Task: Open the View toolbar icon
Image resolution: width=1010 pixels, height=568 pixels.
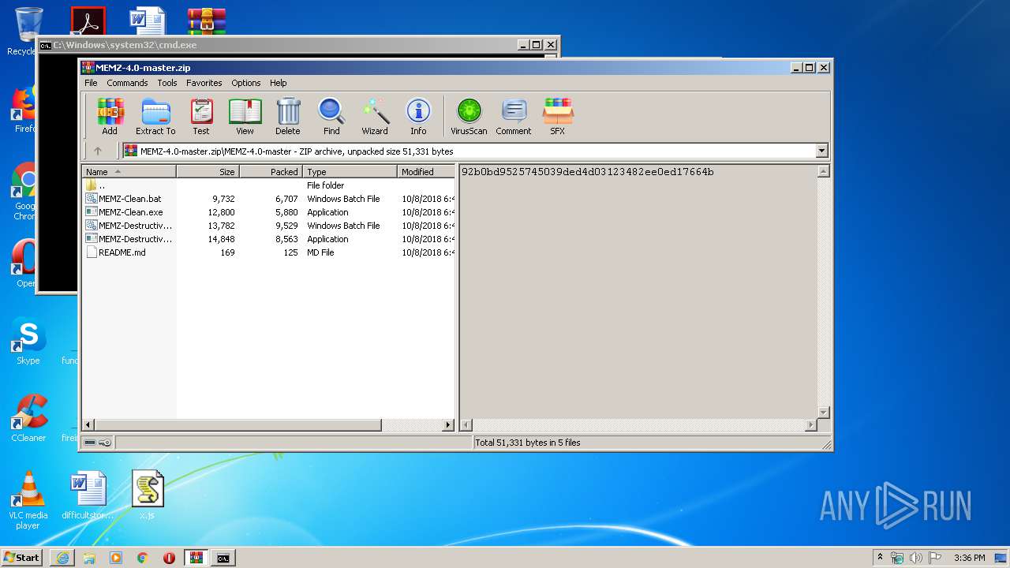Action: (x=245, y=117)
